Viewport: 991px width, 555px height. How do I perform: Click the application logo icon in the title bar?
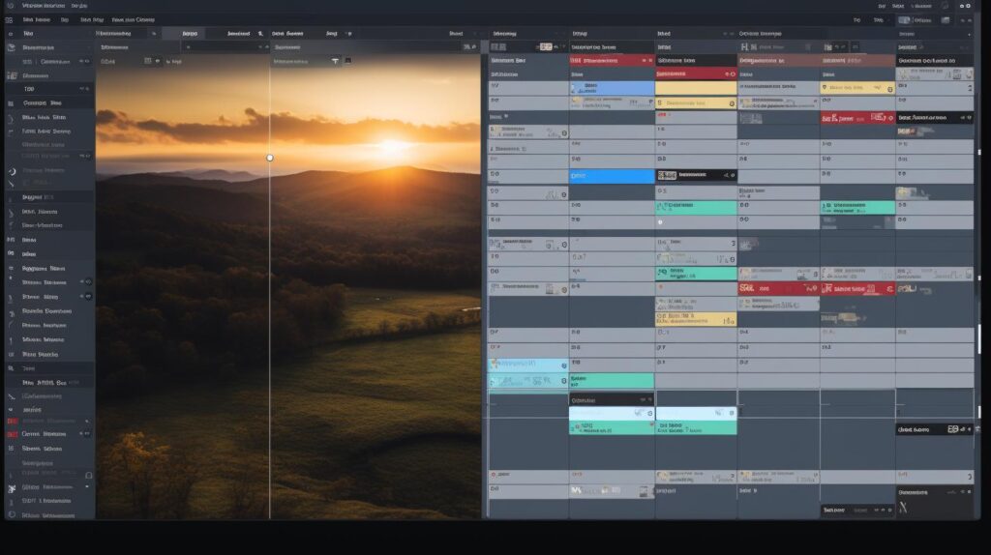coord(10,6)
